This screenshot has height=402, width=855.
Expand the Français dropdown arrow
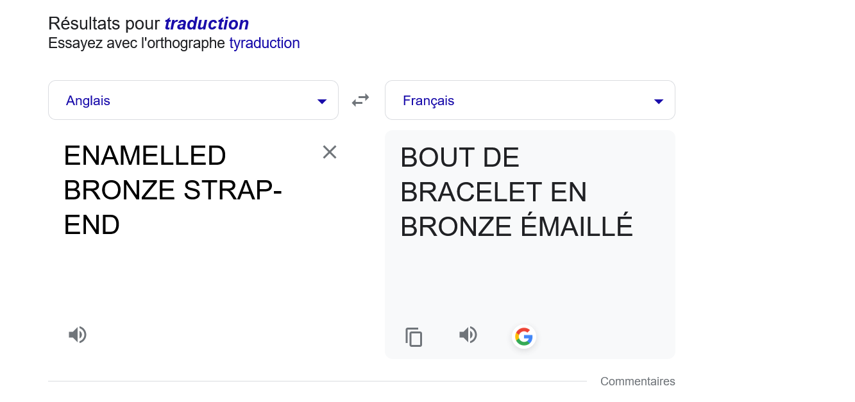[x=658, y=101]
